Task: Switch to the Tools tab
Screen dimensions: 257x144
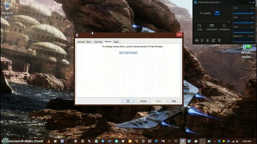Action: [116, 42]
